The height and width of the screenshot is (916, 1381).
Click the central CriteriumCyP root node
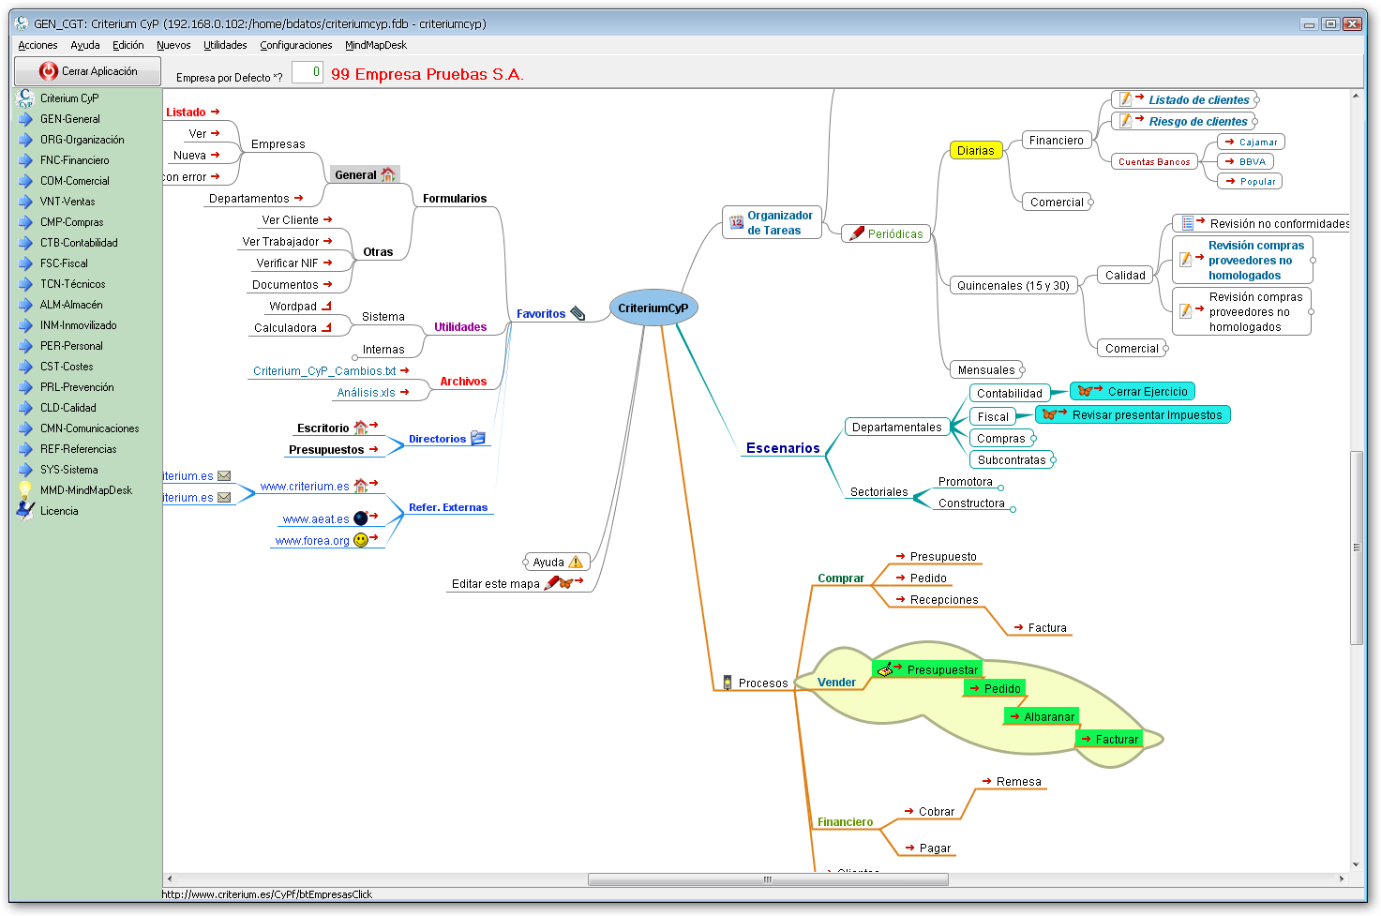(x=653, y=308)
